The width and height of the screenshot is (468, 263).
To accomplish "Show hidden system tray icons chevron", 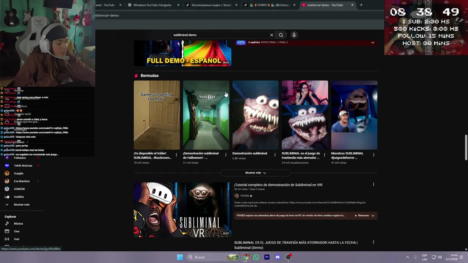I will coord(407,257).
